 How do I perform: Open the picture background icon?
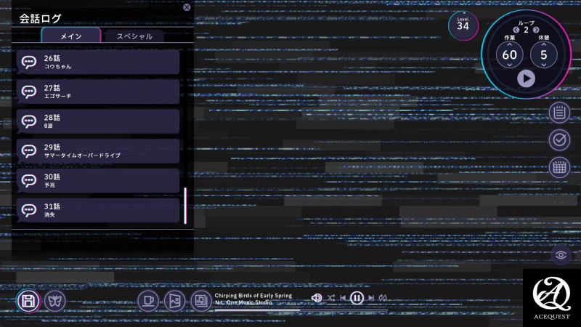point(174,299)
